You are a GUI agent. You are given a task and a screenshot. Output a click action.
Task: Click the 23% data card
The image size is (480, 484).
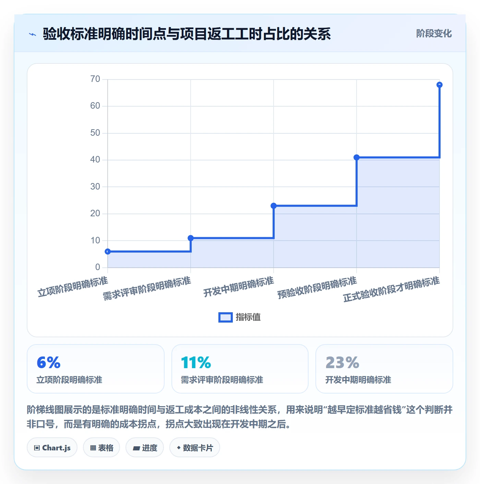384,369
